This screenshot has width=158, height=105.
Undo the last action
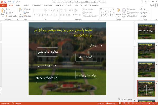pos(9,2)
